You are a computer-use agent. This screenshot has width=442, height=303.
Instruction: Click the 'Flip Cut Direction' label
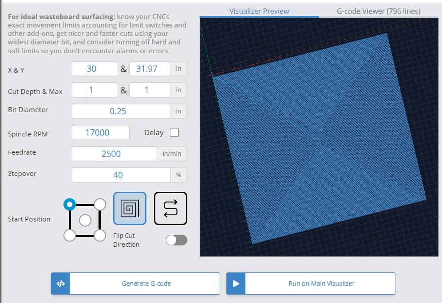(x=126, y=240)
